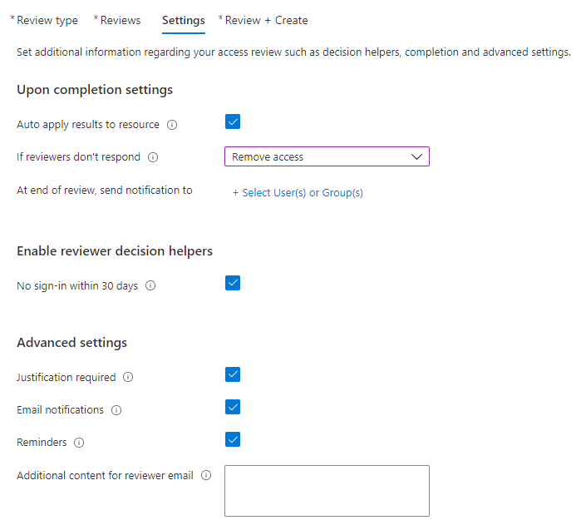This screenshot has height=530, width=576.
Task: Click info icon beside Auto apply results to resource
Action: pyautogui.click(x=172, y=125)
